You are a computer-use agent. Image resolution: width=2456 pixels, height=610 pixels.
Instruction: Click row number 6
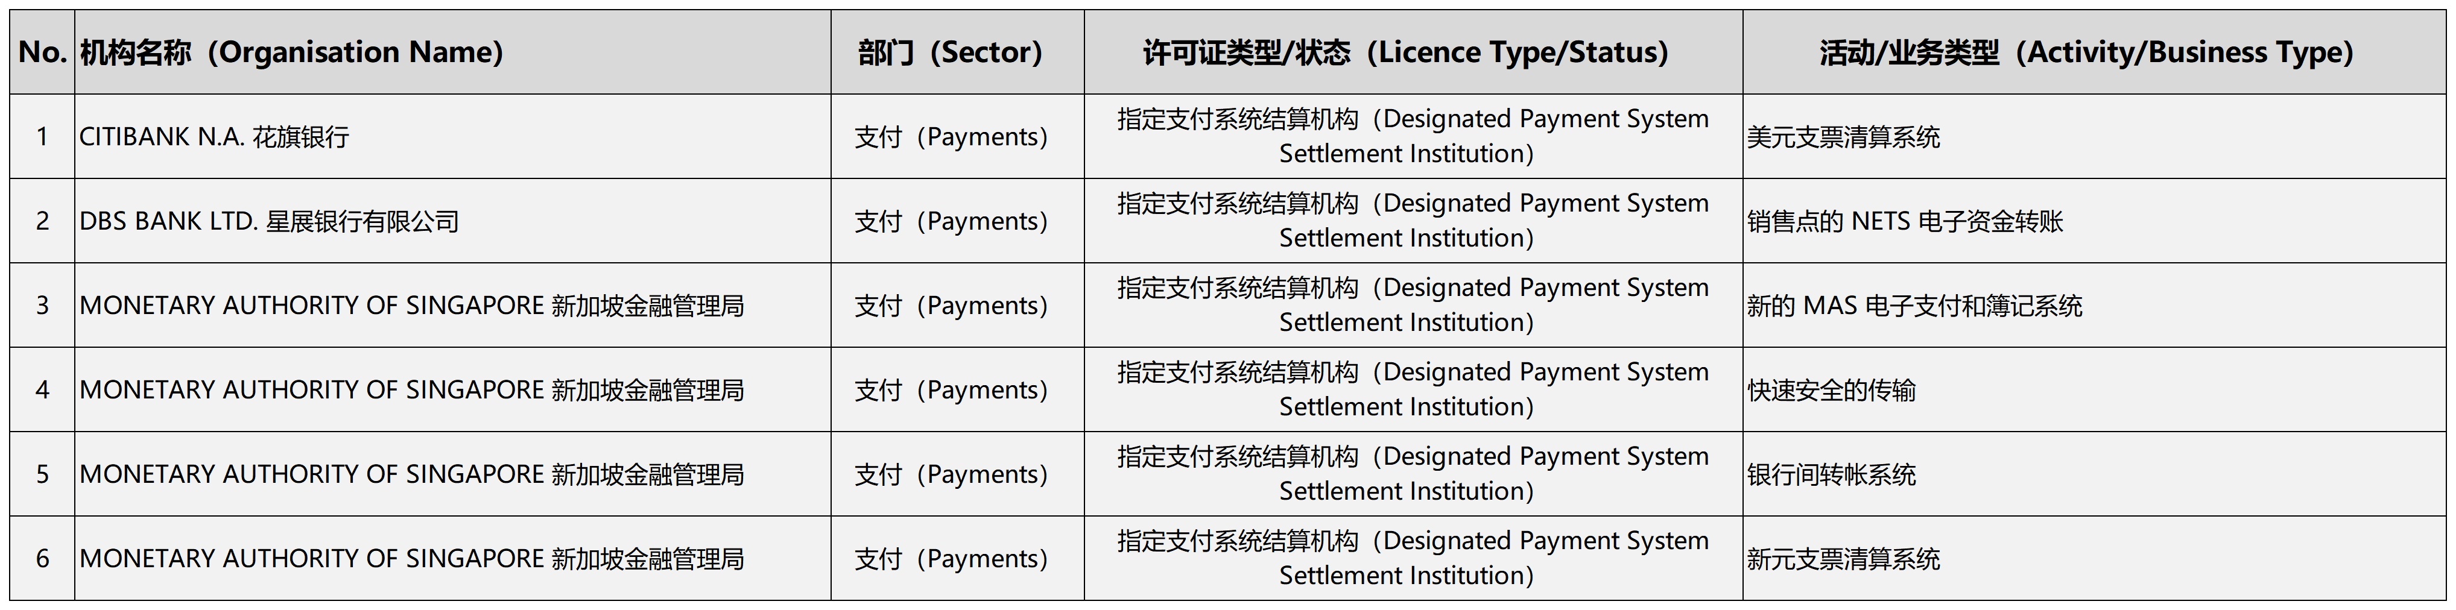pos(42,559)
